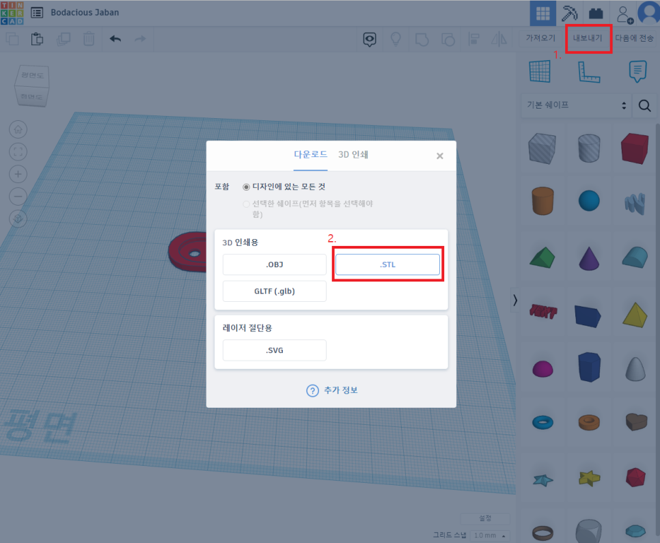Toggle the visibility lightbulb icon in toolbar
660x543 pixels.
396,39
